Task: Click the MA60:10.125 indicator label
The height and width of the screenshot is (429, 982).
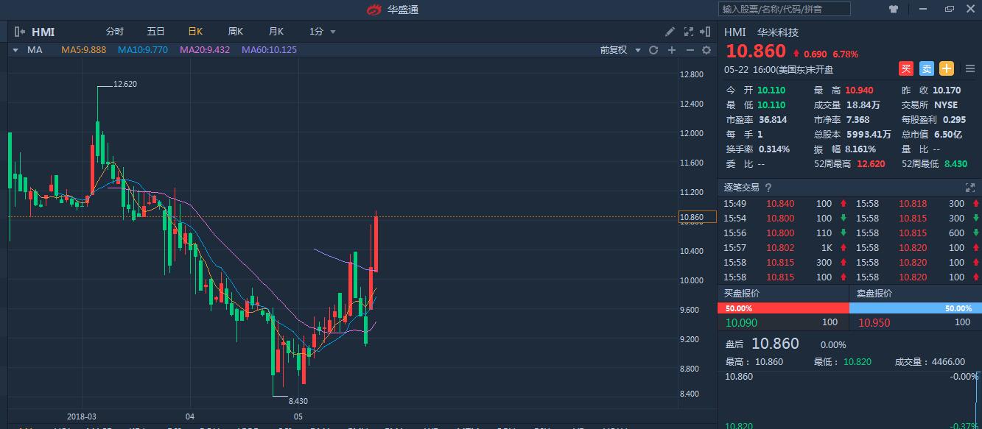Action: coord(269,50)
